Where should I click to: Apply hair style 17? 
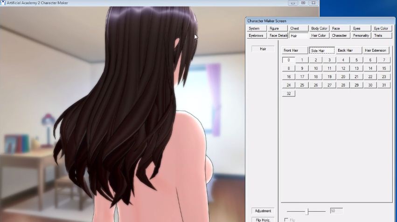tap(302, 77)
